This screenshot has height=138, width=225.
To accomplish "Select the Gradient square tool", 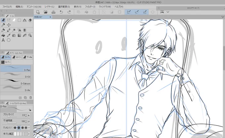I will coord(20,35).
